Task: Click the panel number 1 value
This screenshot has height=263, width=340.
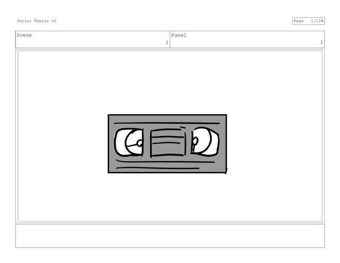Action: (321, 43)
